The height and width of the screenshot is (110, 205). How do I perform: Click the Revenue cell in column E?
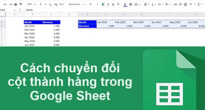[x=88, y=26]
